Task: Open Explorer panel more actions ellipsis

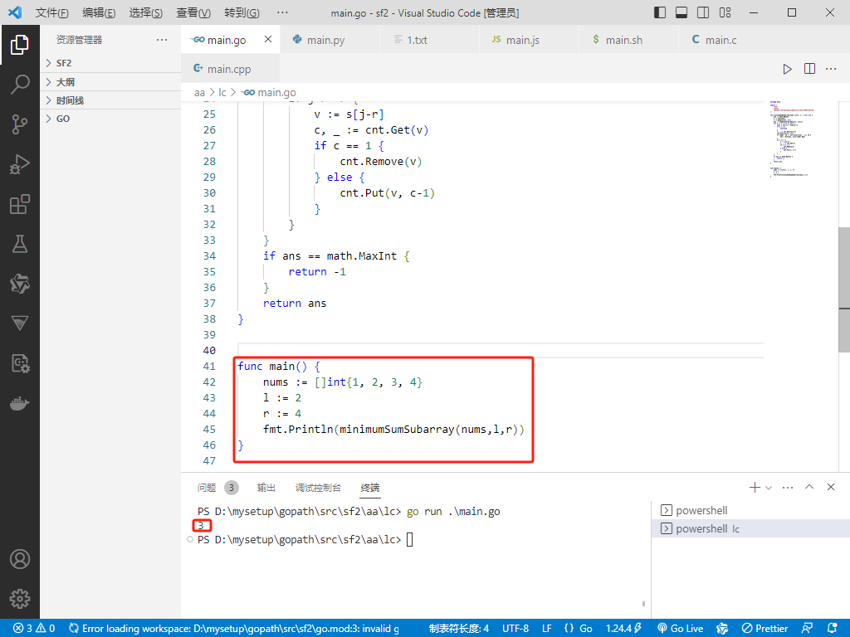Action: click(x=162, y=40)
